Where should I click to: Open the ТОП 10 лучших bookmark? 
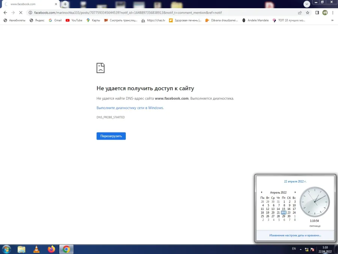pyautogui.click(x=289, y=20)
